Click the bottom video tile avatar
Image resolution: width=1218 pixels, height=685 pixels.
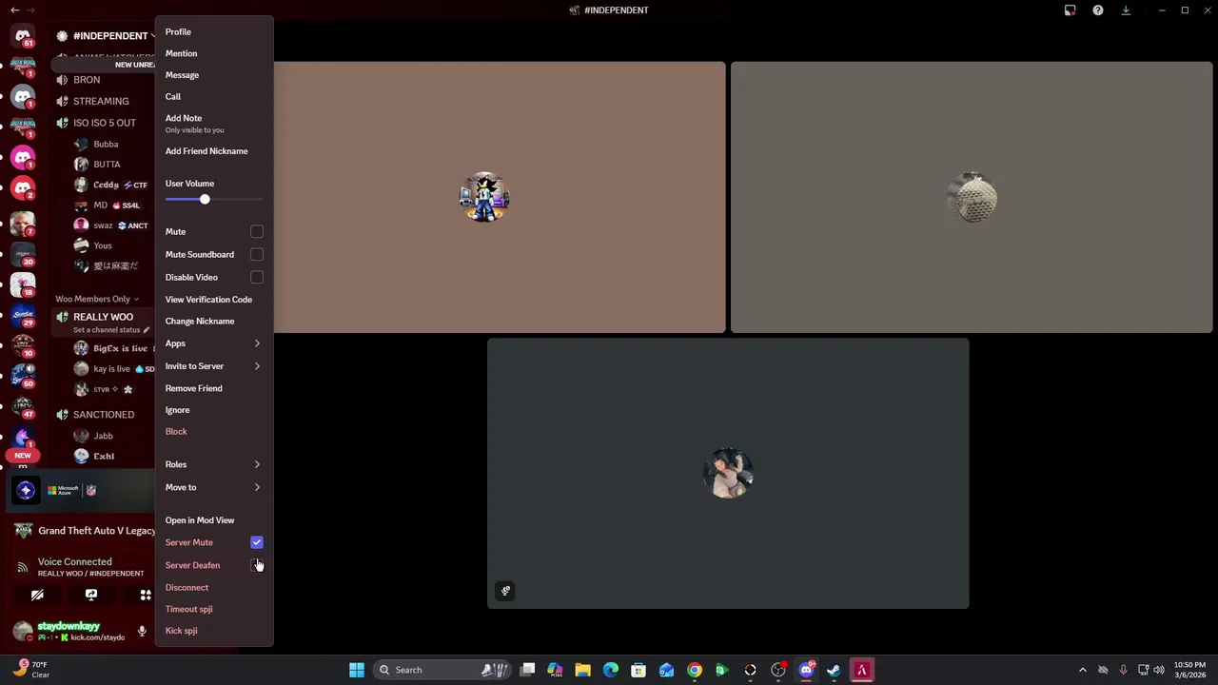coord(728,473)
